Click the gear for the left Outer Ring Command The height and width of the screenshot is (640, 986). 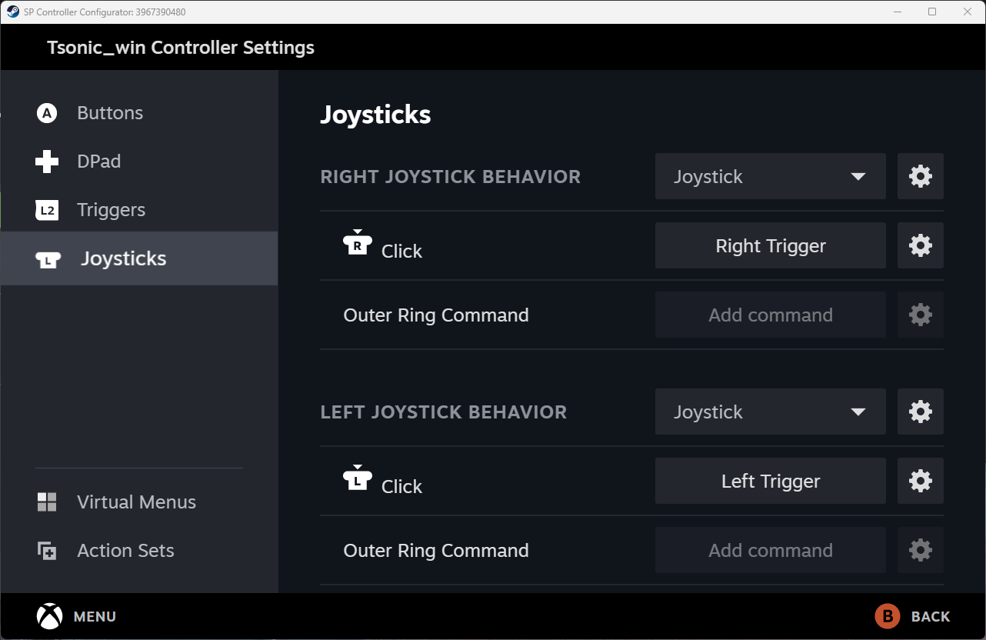[920, 550]
